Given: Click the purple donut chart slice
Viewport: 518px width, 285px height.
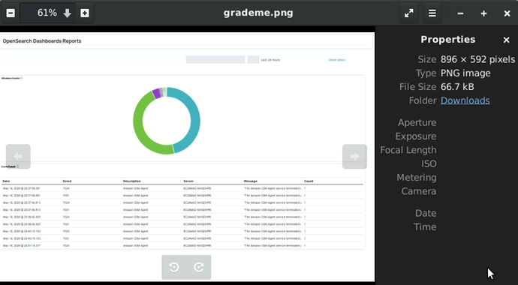Looking at the screenshot, I should (156, 93).
